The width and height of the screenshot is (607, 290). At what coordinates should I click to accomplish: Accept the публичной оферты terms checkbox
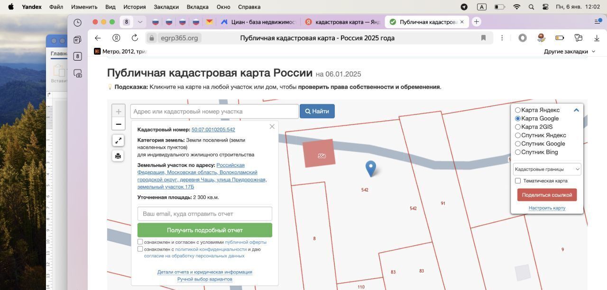click(x=140, y=242)
